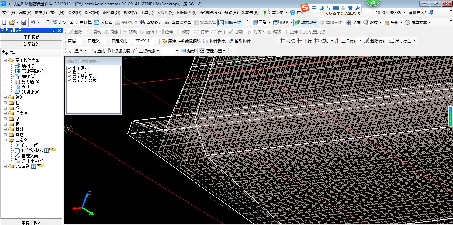
Task: Uncheck 水平纵筋 checkbox
Action: point(69,68)
